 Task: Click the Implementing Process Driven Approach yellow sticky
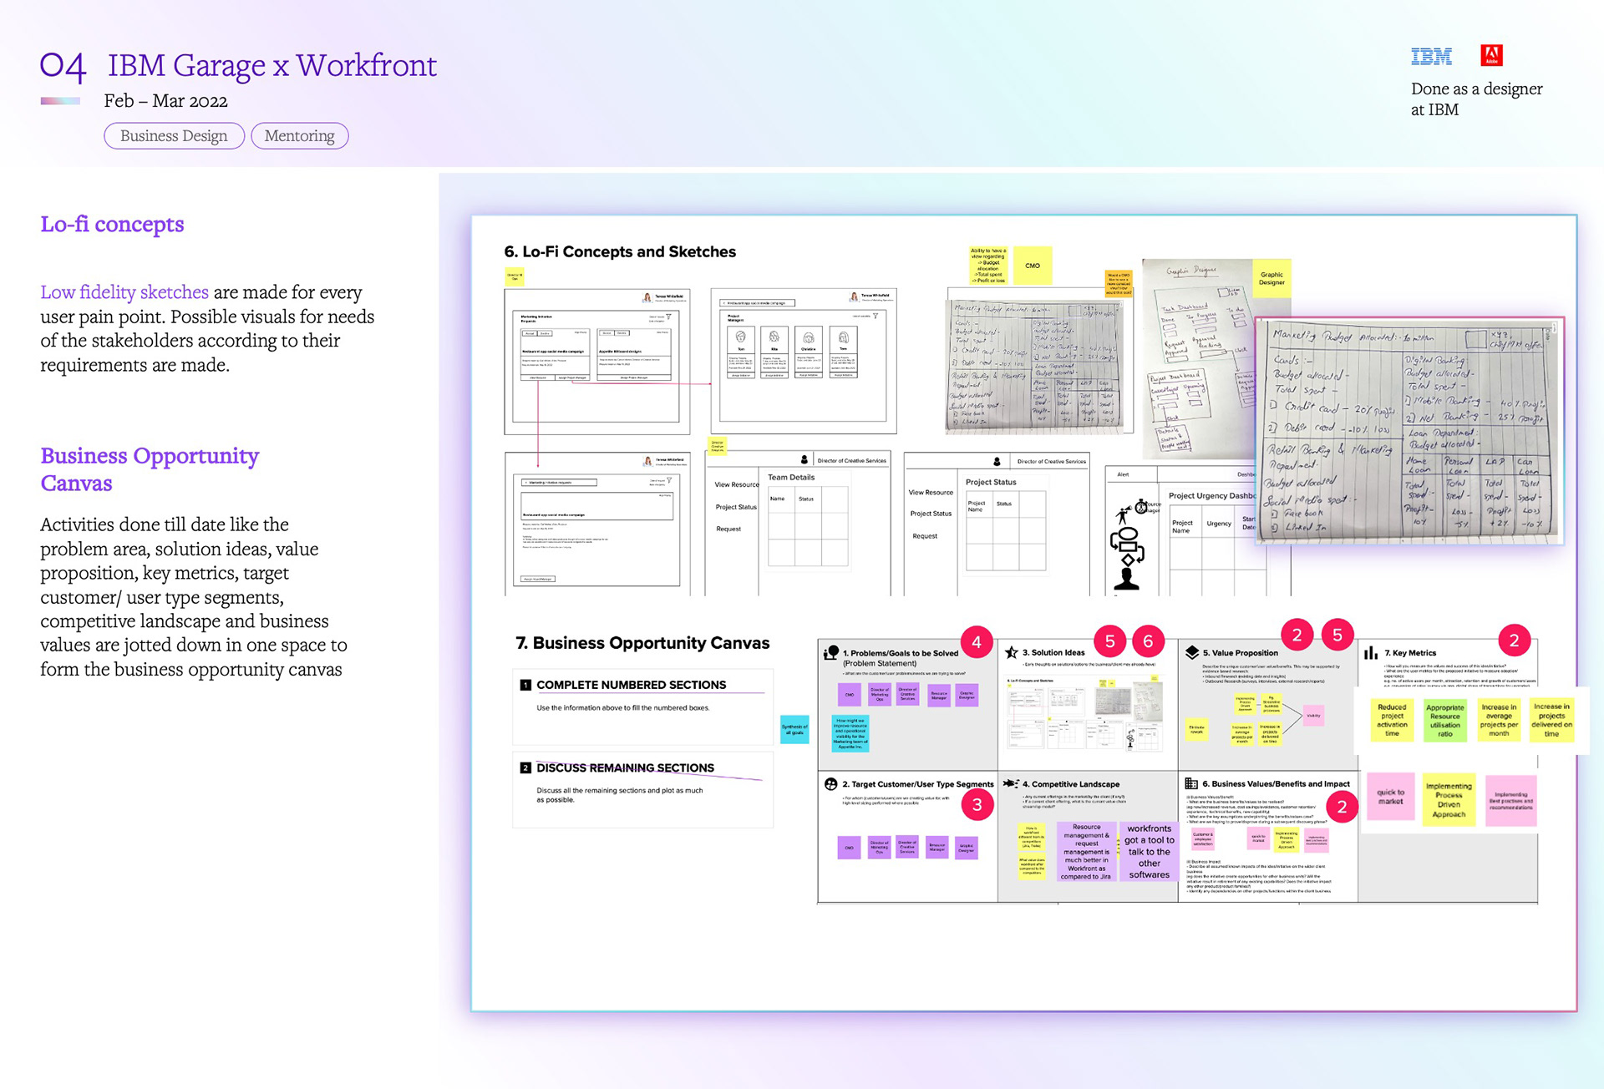1449,800
